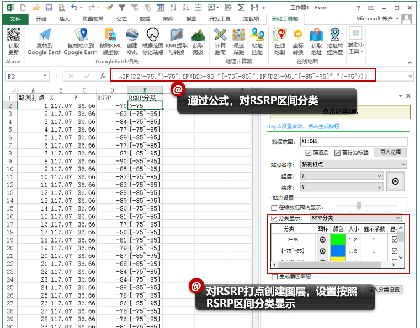Click the Excel help question mark icon
The height and width of the screenshot is (328, 420).
click(358, 8)
